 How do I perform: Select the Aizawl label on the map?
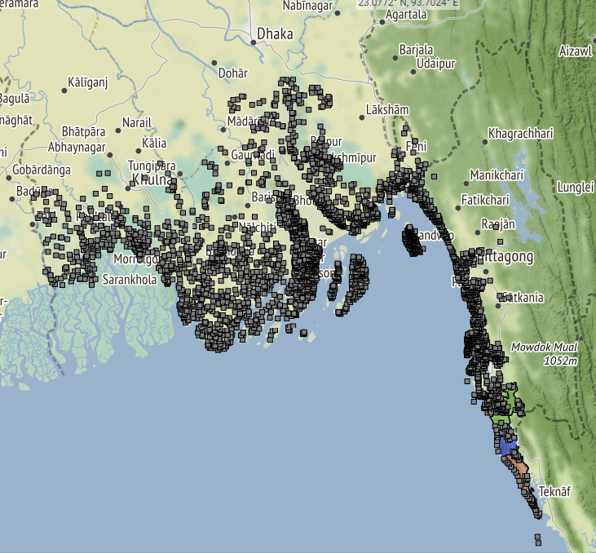coord(575,51)
